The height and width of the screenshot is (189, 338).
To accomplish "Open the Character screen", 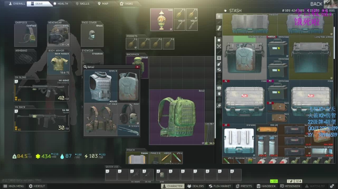I will point(173,186).
